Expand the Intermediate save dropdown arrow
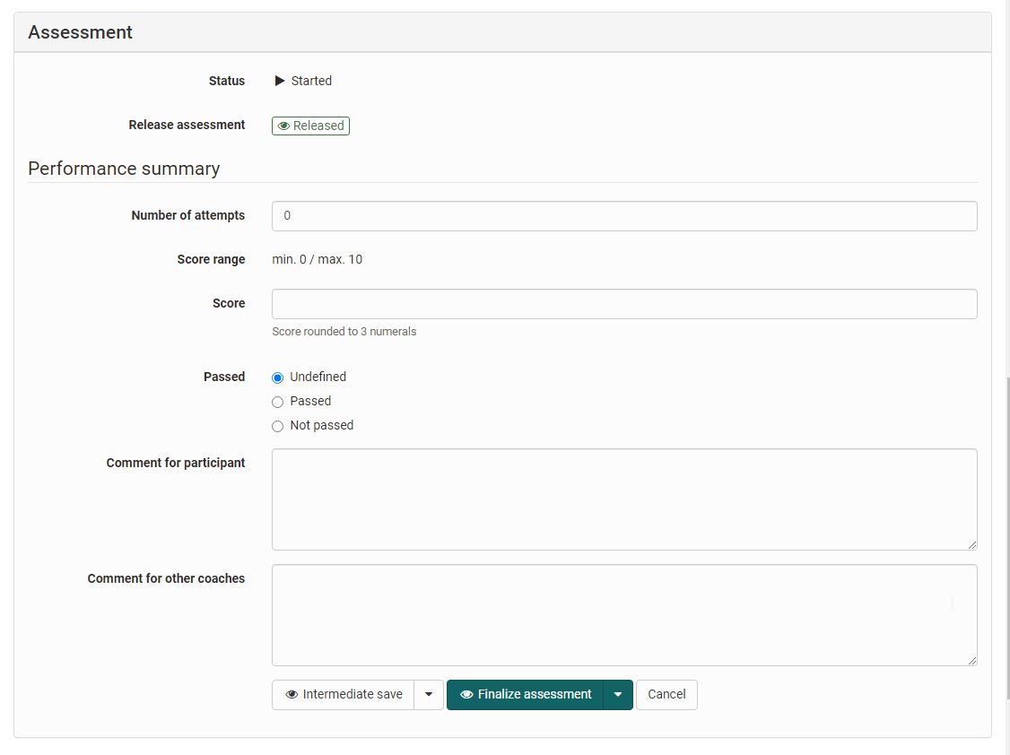Screen dimensions: 1010x755 pos(429,695)
